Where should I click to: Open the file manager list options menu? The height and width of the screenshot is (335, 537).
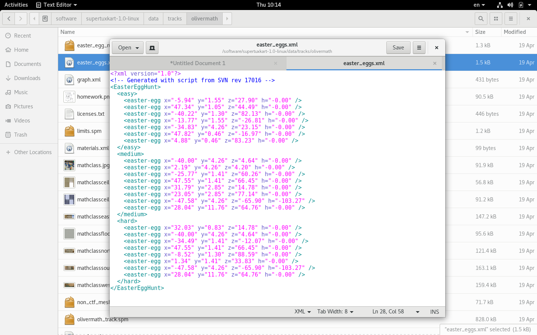click(511, 19)
